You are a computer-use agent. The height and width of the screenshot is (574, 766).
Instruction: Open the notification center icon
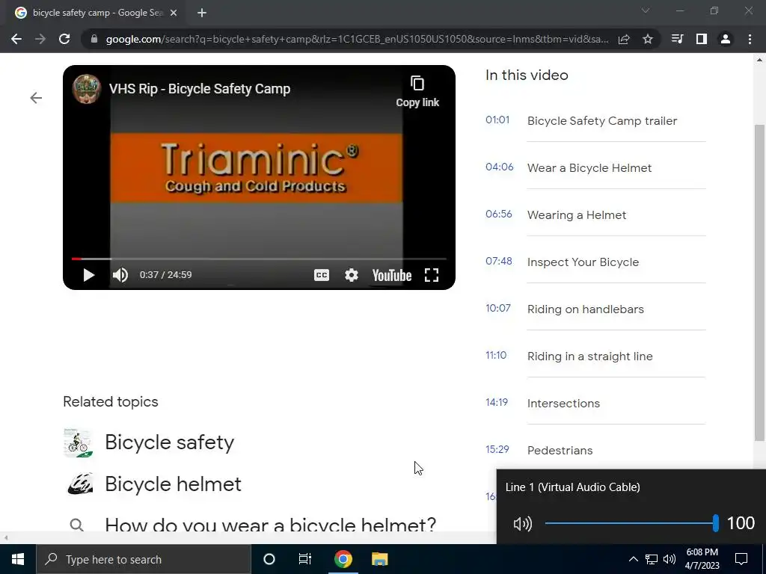coord(741,559)
